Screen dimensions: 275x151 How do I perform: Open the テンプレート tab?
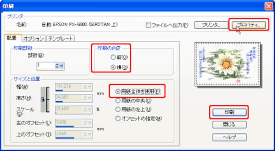(60, 38)
